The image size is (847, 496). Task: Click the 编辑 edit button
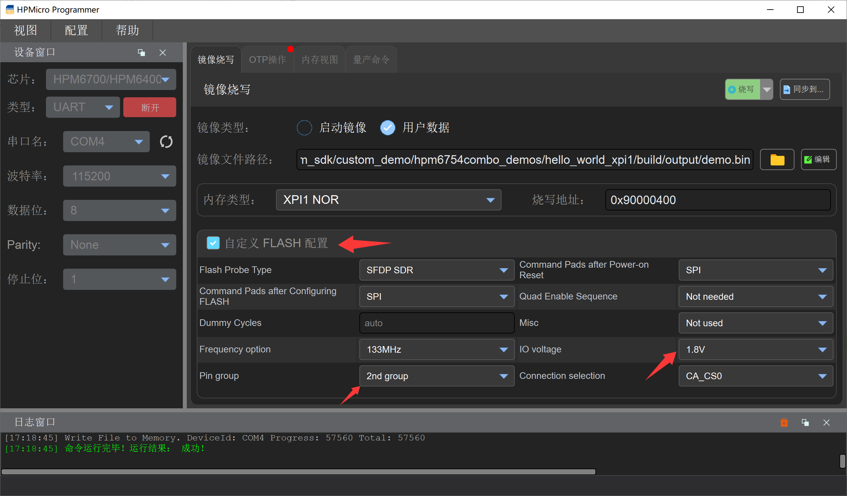point(819,159)
